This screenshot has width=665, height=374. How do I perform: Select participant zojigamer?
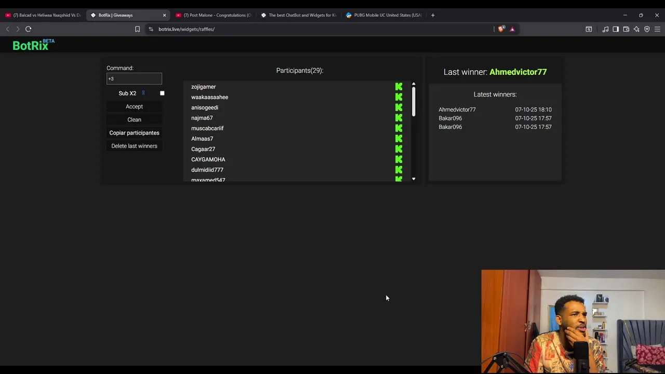point(204,87)
